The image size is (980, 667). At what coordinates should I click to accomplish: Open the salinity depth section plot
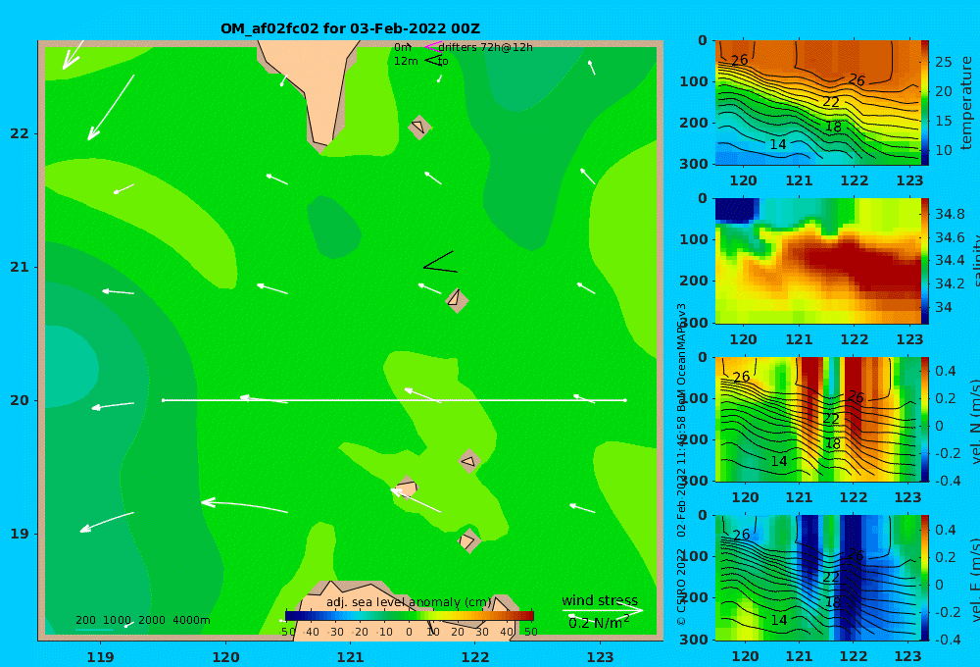pyautogui.click(x=817, y=261)
